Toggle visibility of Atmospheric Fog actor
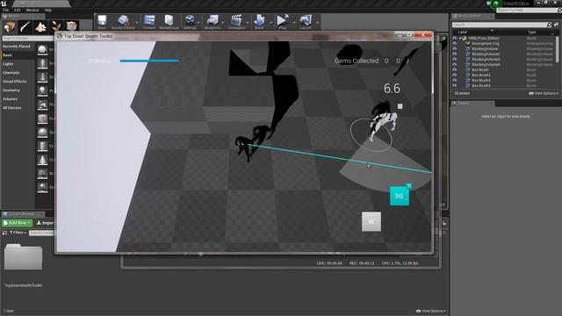Image resolution: width=562 pixels, height=316 pixels. (455, 43)
